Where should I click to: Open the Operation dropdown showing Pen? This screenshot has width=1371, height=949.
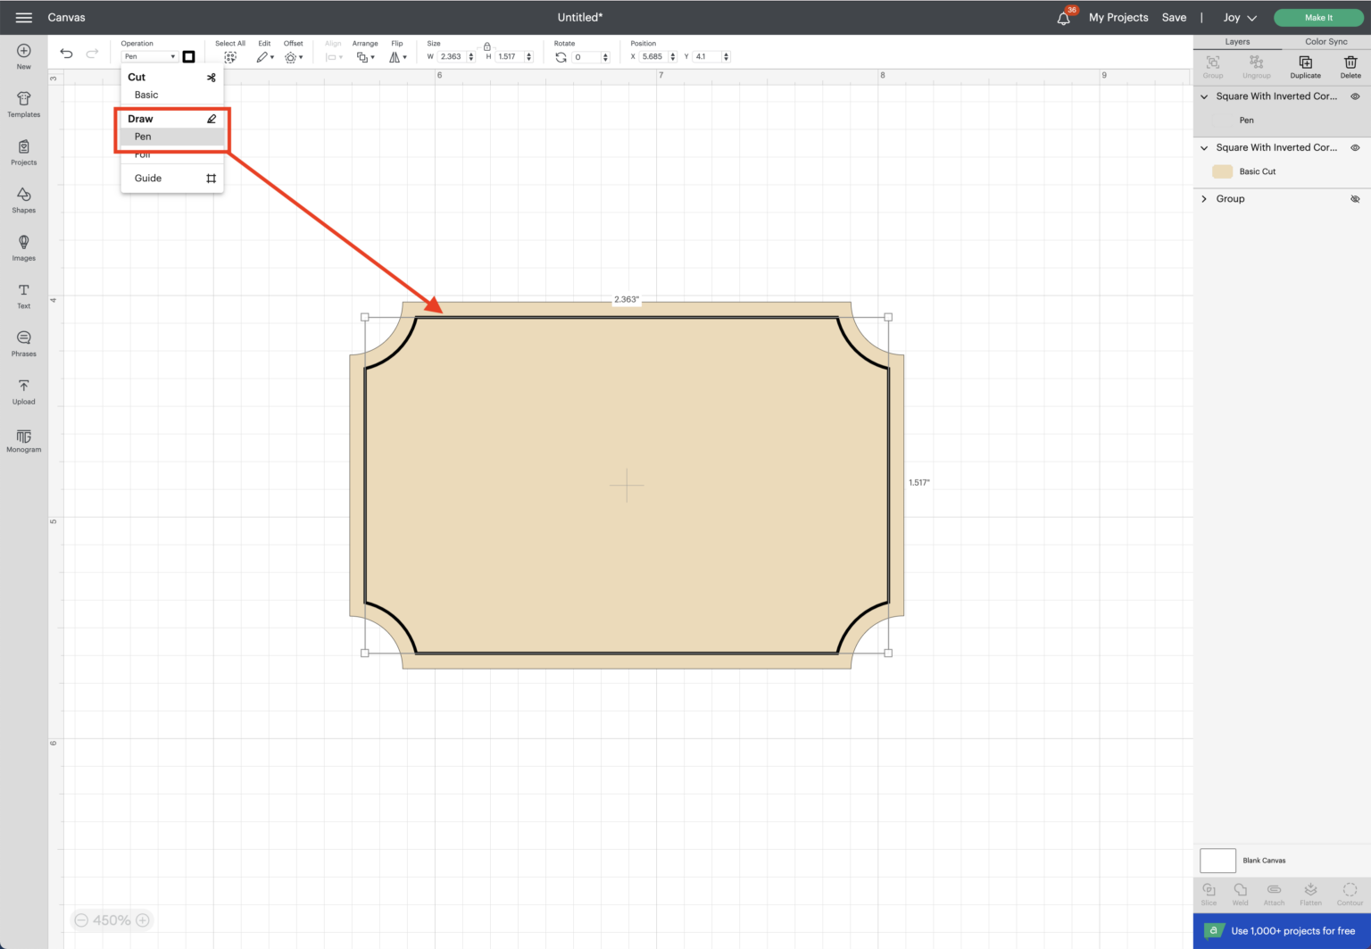149,56
